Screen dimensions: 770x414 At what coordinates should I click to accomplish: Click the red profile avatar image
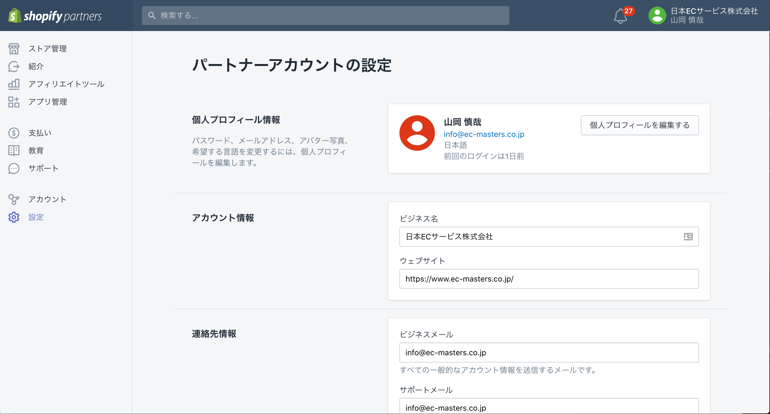click(417, 133)
